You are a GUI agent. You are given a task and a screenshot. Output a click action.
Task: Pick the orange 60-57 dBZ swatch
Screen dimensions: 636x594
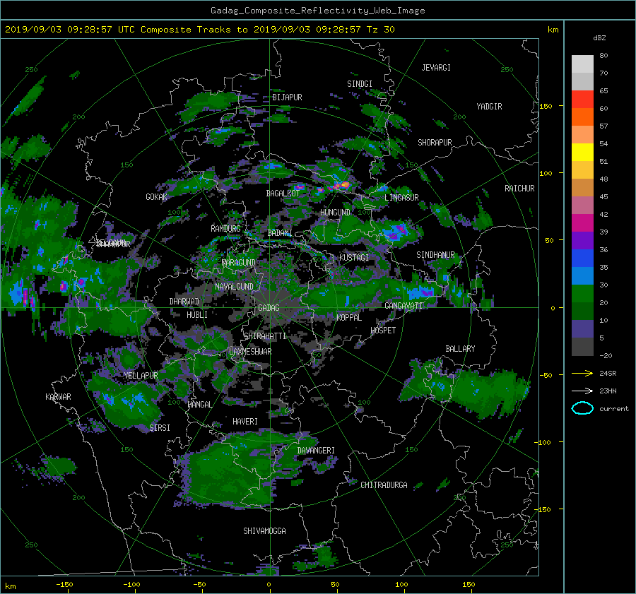coord(582,117)
